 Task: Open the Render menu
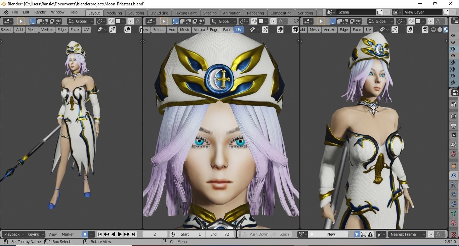(x=40, y=12)
